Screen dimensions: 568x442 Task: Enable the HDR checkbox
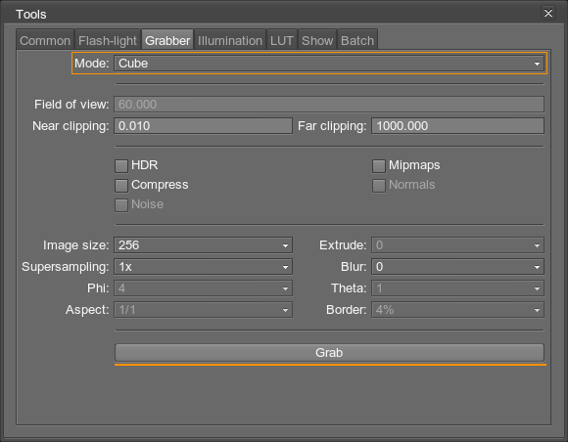pyautogui.click(x=121, y=166)
